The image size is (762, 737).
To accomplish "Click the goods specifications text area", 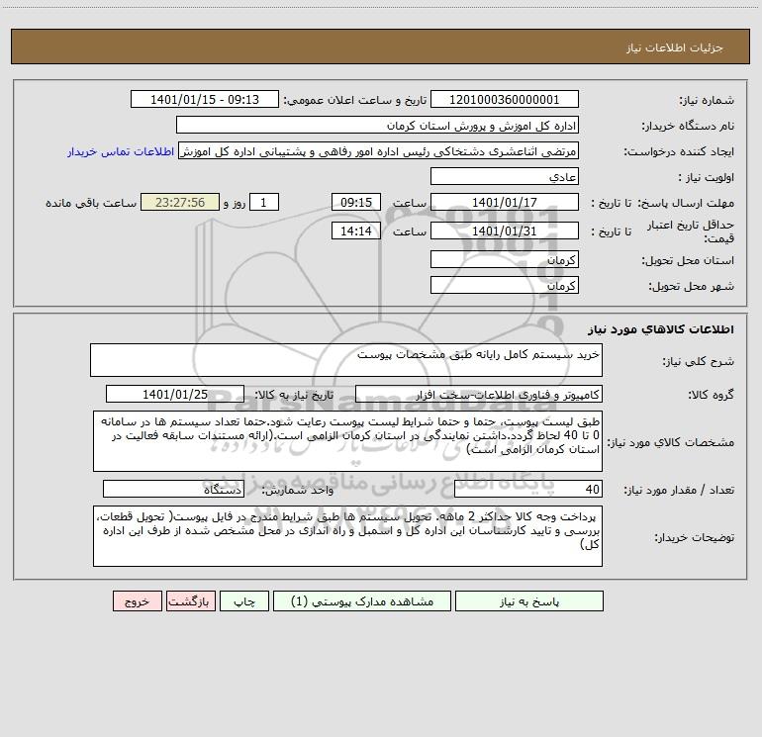I will point(347,441).
